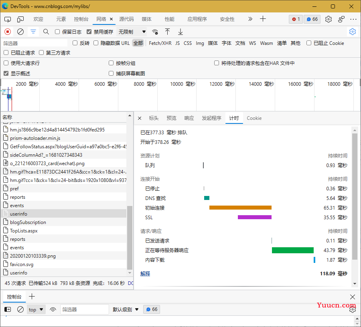The image size is (361, 327).
Task: Check the 反转 filter checkbox
Action: pos(75,43)
